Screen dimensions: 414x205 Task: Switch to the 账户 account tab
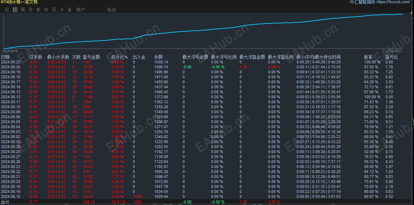tap(80, 10)
